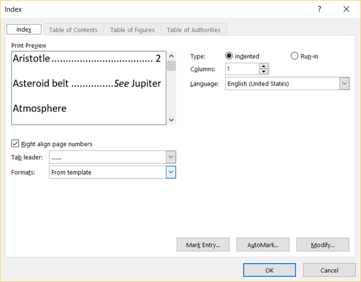
Task: Click the Mark Entry... button
Action: pos(203,245)
